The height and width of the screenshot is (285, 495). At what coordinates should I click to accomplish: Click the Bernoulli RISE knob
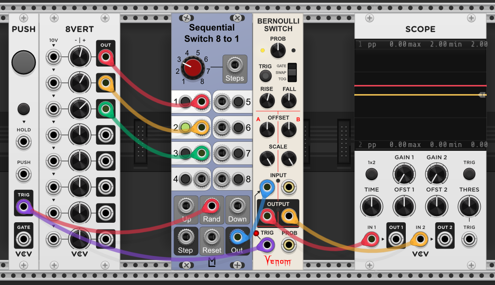tap(267, 101)
